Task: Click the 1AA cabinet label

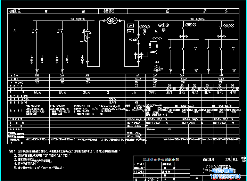Action: point(137,75)
